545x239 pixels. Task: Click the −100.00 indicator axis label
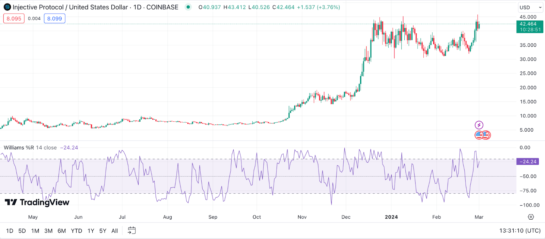point(529,205)
